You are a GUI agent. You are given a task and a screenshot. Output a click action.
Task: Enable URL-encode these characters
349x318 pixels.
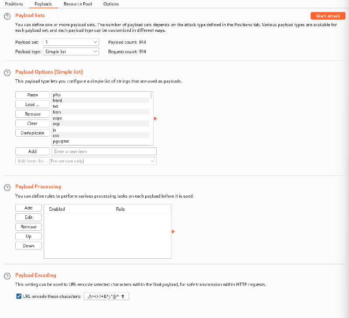point(18,296)
